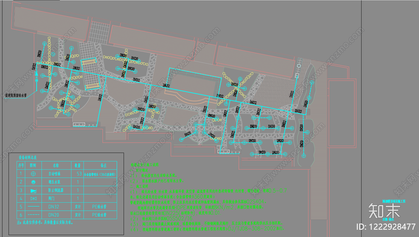419x237 pixels.
Task: Click the 备注 column header
Action: [x=103, y=165]
